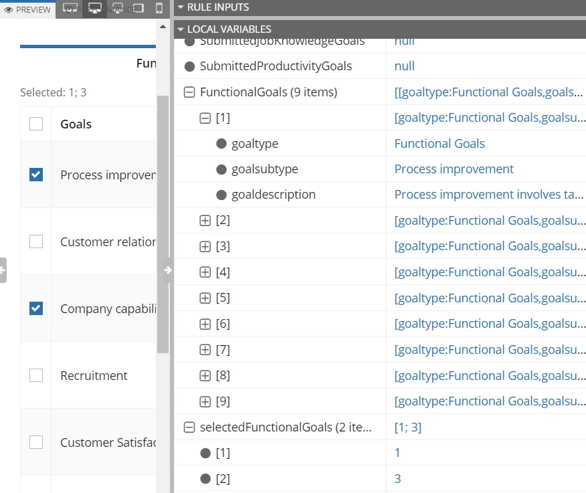Open the FunctionalGoals list value link
This screenshot has width=586, height=493.
(488, 92)
